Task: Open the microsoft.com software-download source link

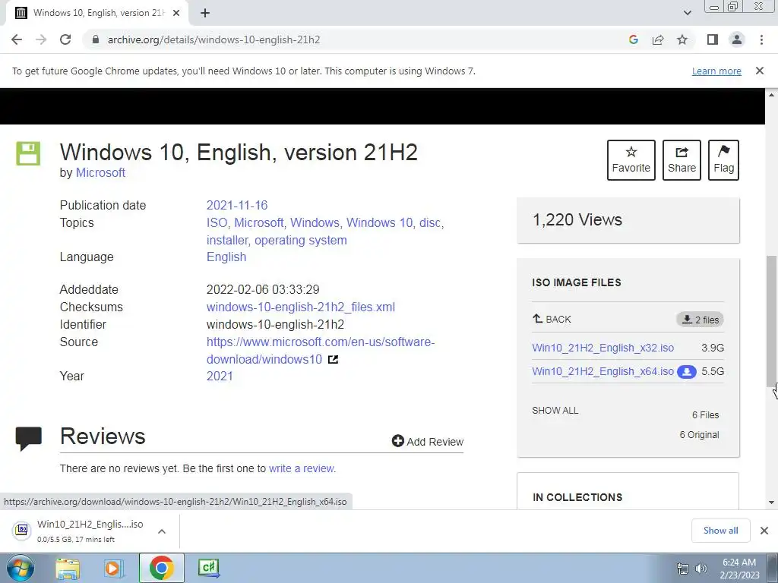Action: (x=321, y=351)
